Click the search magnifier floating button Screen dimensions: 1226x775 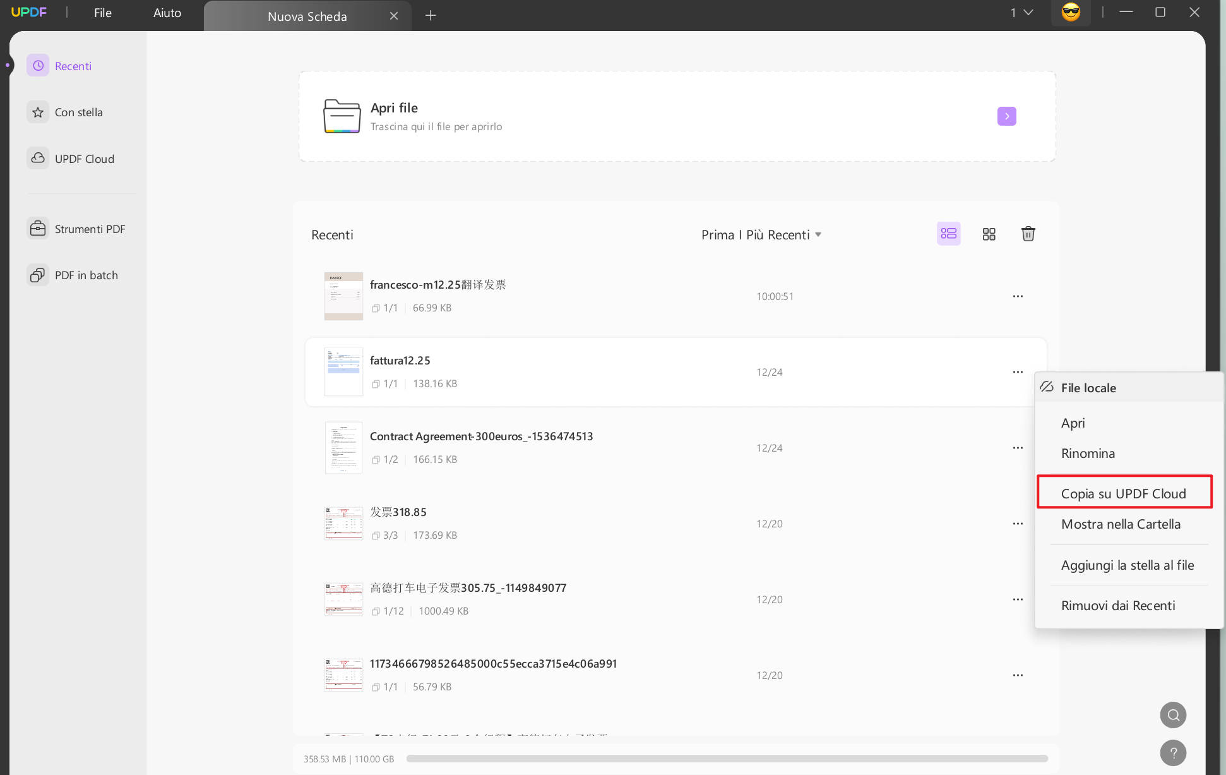[x=1173, y=715]
